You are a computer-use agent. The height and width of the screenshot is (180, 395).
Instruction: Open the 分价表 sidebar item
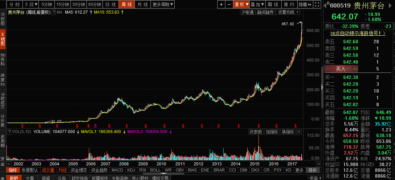pos(3,121)
